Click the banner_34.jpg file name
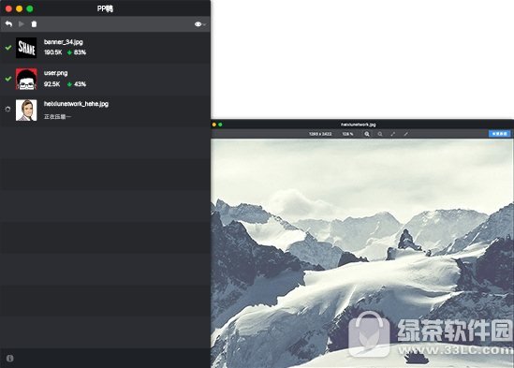514x368 pixels. tap(64, 42)
